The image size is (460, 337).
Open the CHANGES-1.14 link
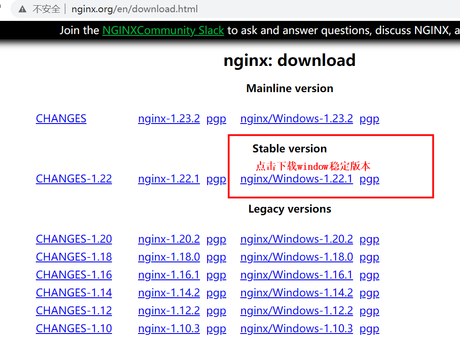tap(74, 293)
